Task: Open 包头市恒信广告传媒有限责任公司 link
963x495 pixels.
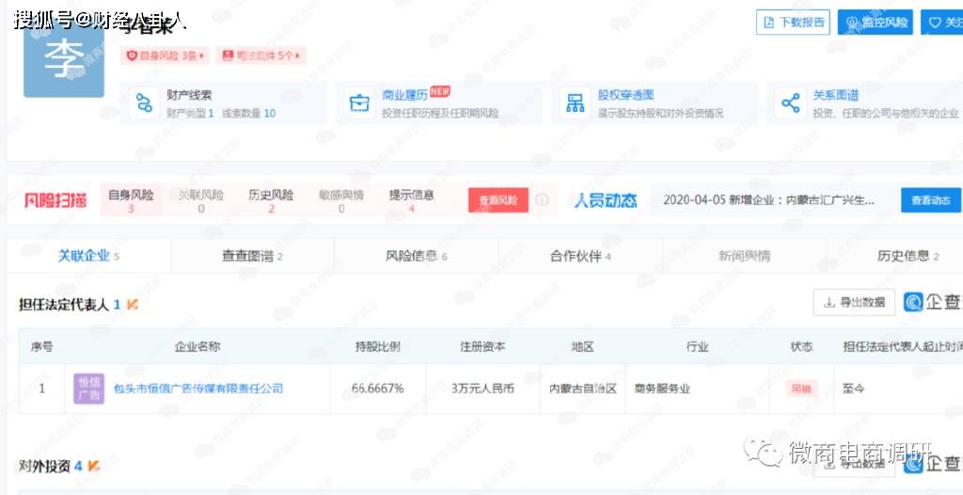Action: click(x=198, y=389)
